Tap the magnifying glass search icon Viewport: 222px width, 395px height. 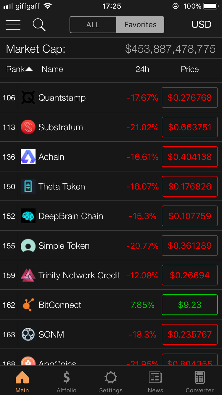click(39, 25)
